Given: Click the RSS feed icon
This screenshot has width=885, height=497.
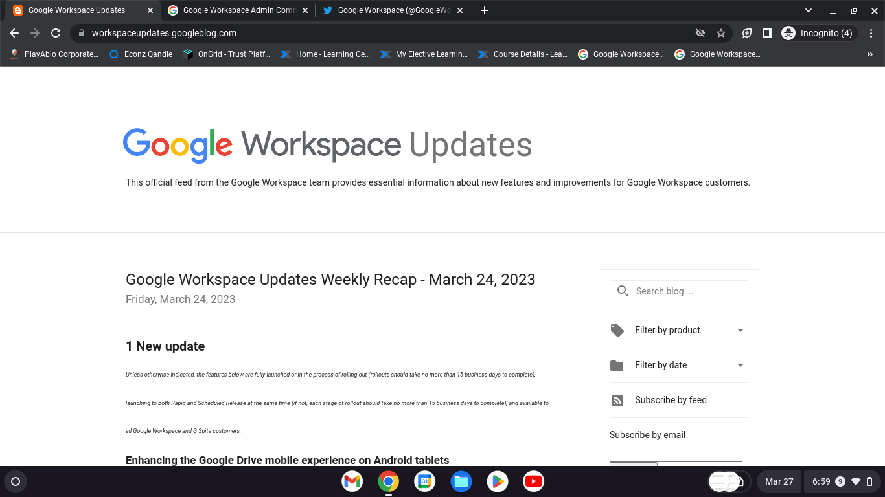Looking at the screenshot, I should [x=617, y=401].
